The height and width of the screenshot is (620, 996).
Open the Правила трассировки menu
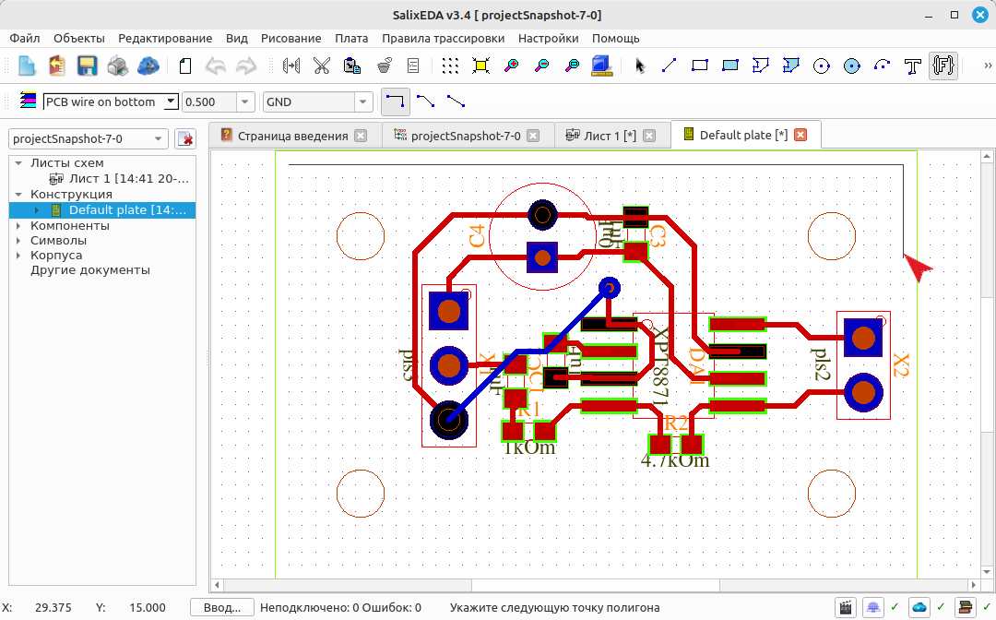click(x=443, y=38)
